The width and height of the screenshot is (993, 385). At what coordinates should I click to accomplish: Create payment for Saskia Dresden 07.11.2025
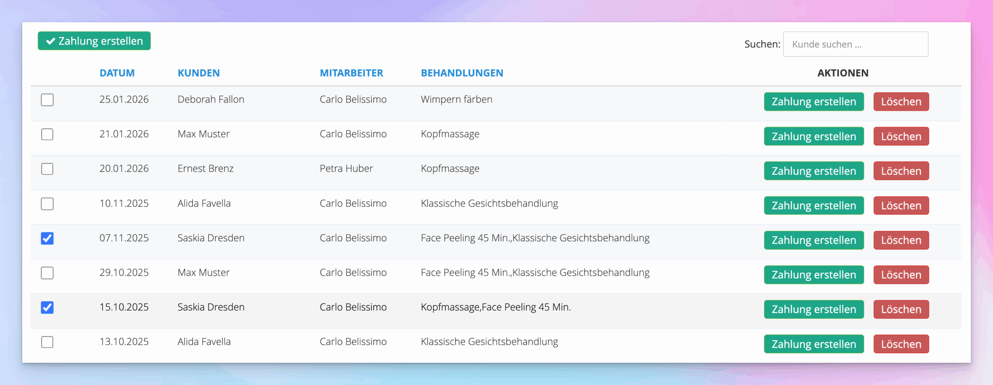coord(813,240)
